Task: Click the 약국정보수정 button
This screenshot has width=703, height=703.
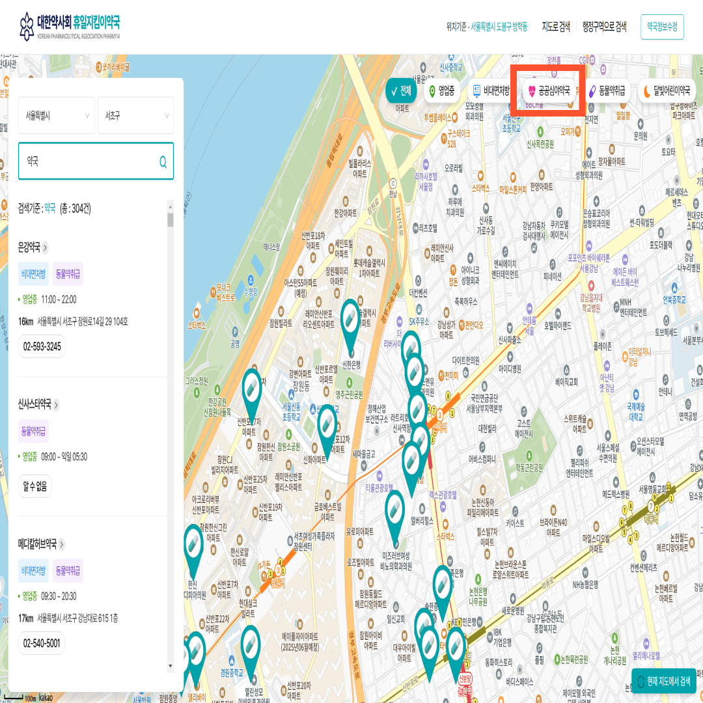Action: click(662, 27)
